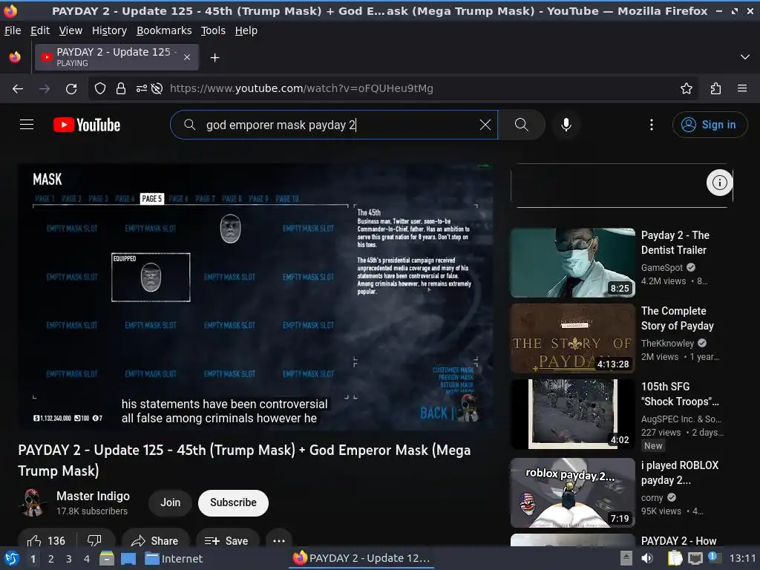Viewport: 760px width, 570px height.
Task: Dislike the video with thumbs down
Action: (x=94, y=540)
